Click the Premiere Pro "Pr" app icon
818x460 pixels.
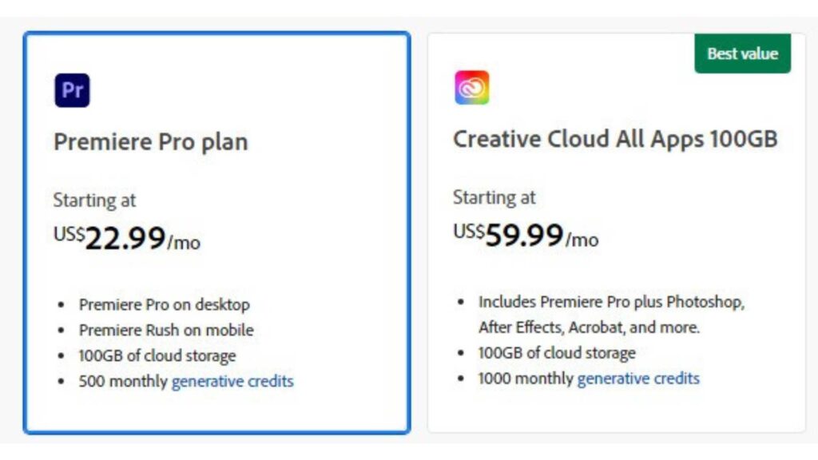pos(72,90)
